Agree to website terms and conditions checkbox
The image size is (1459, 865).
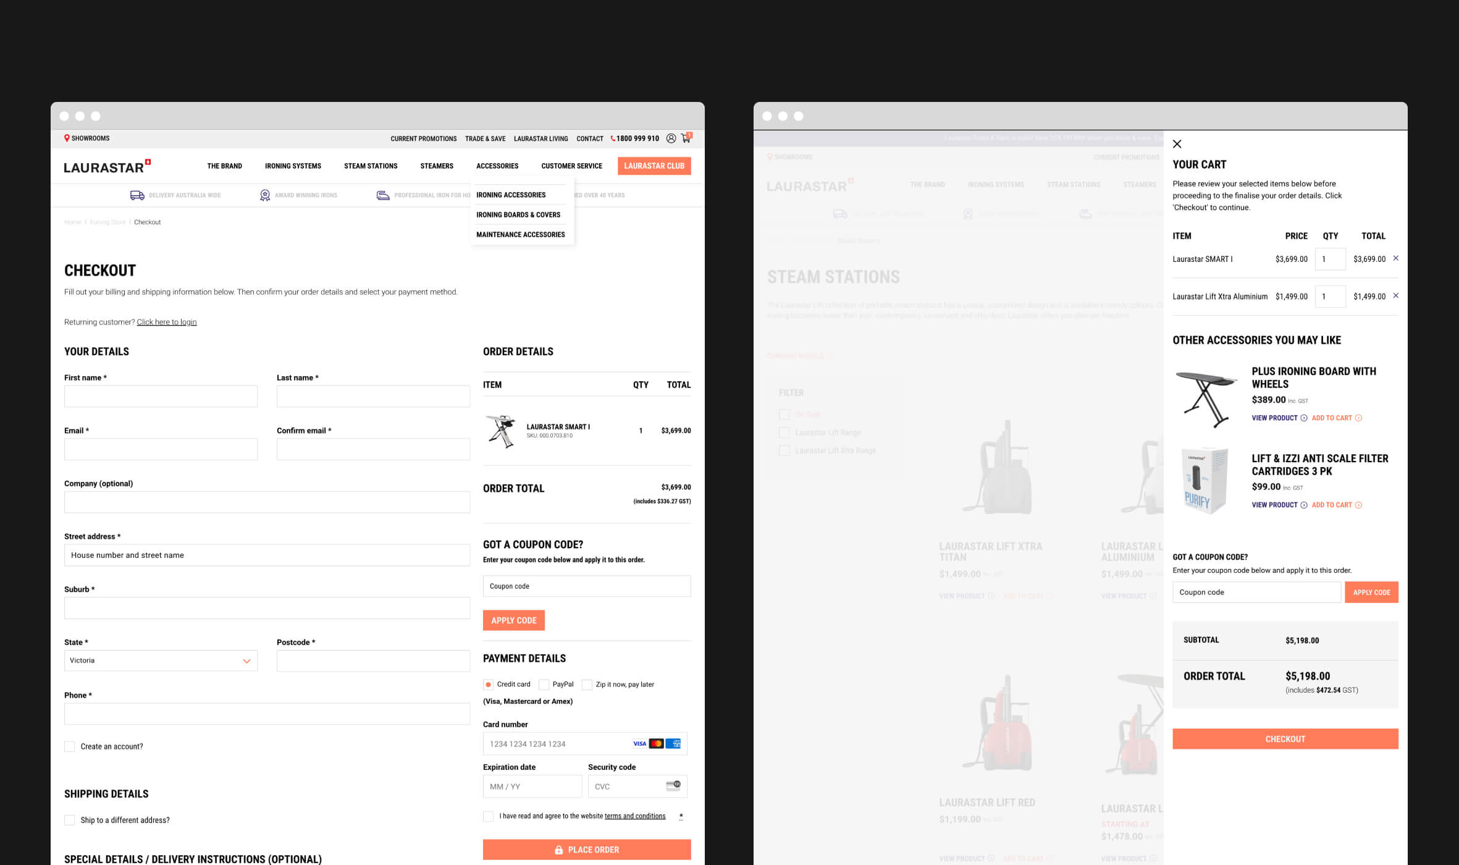489,816
